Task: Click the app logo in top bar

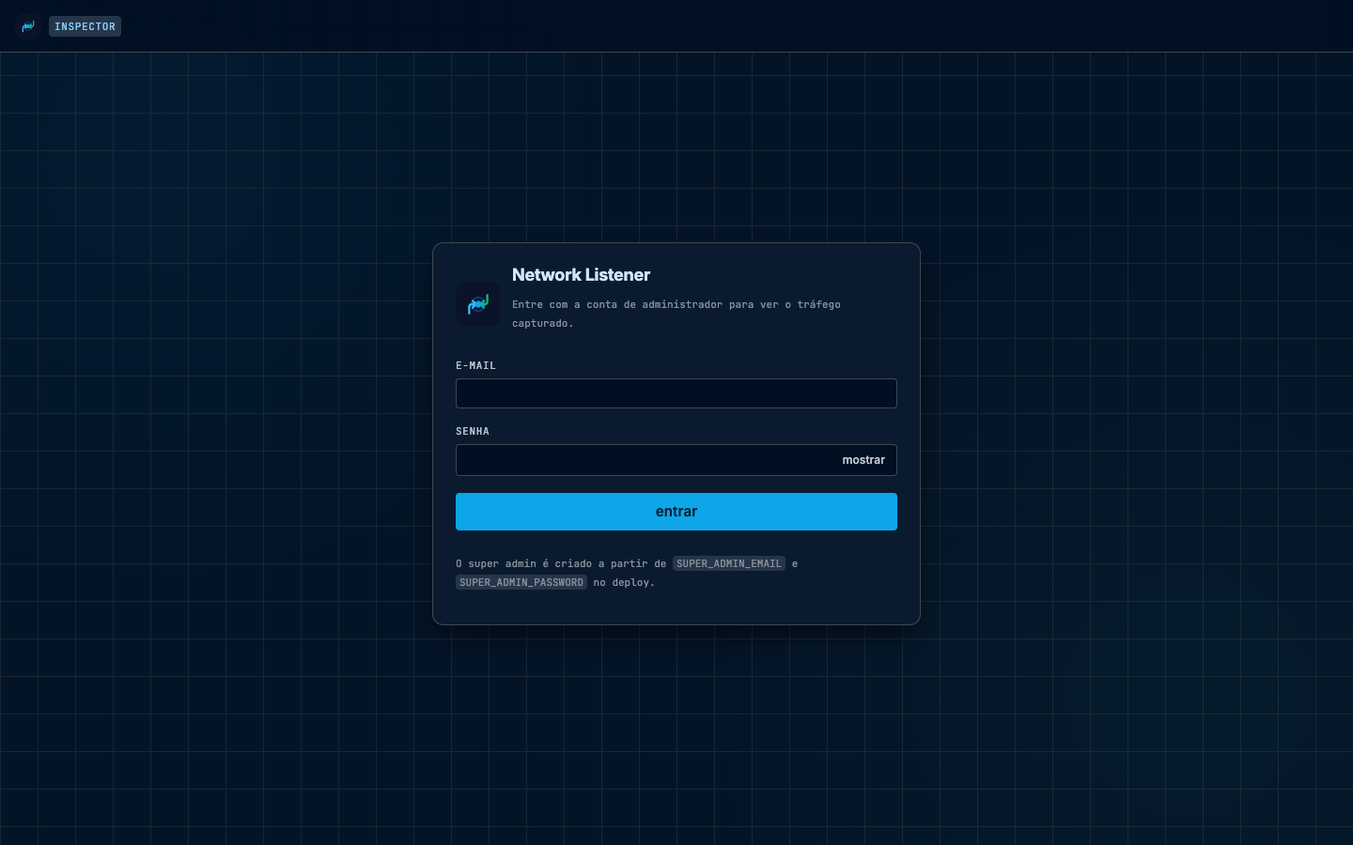Action: pyautogui.click(x=28, y=26)
